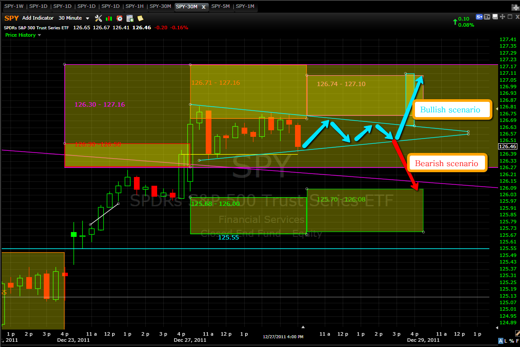
Task: Click the floppy disk save icon
Action: click(495, 17)
